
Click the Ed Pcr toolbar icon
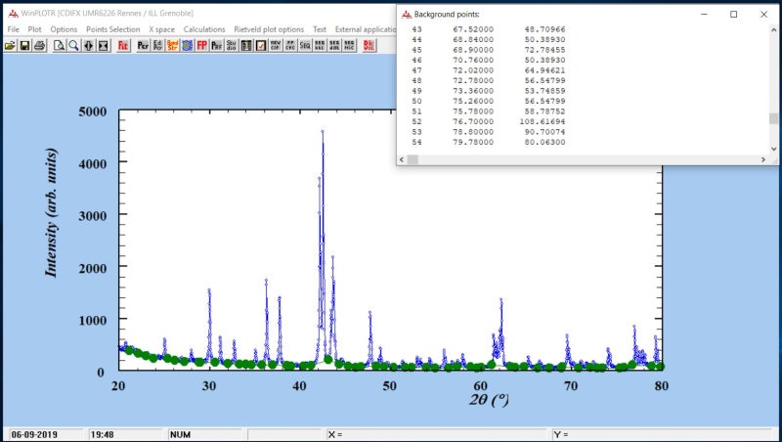[x=157, y=45]
